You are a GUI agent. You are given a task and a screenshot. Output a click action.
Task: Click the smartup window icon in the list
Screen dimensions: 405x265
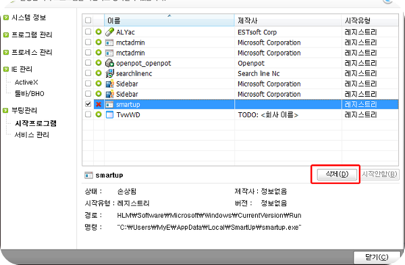point(109,104)
